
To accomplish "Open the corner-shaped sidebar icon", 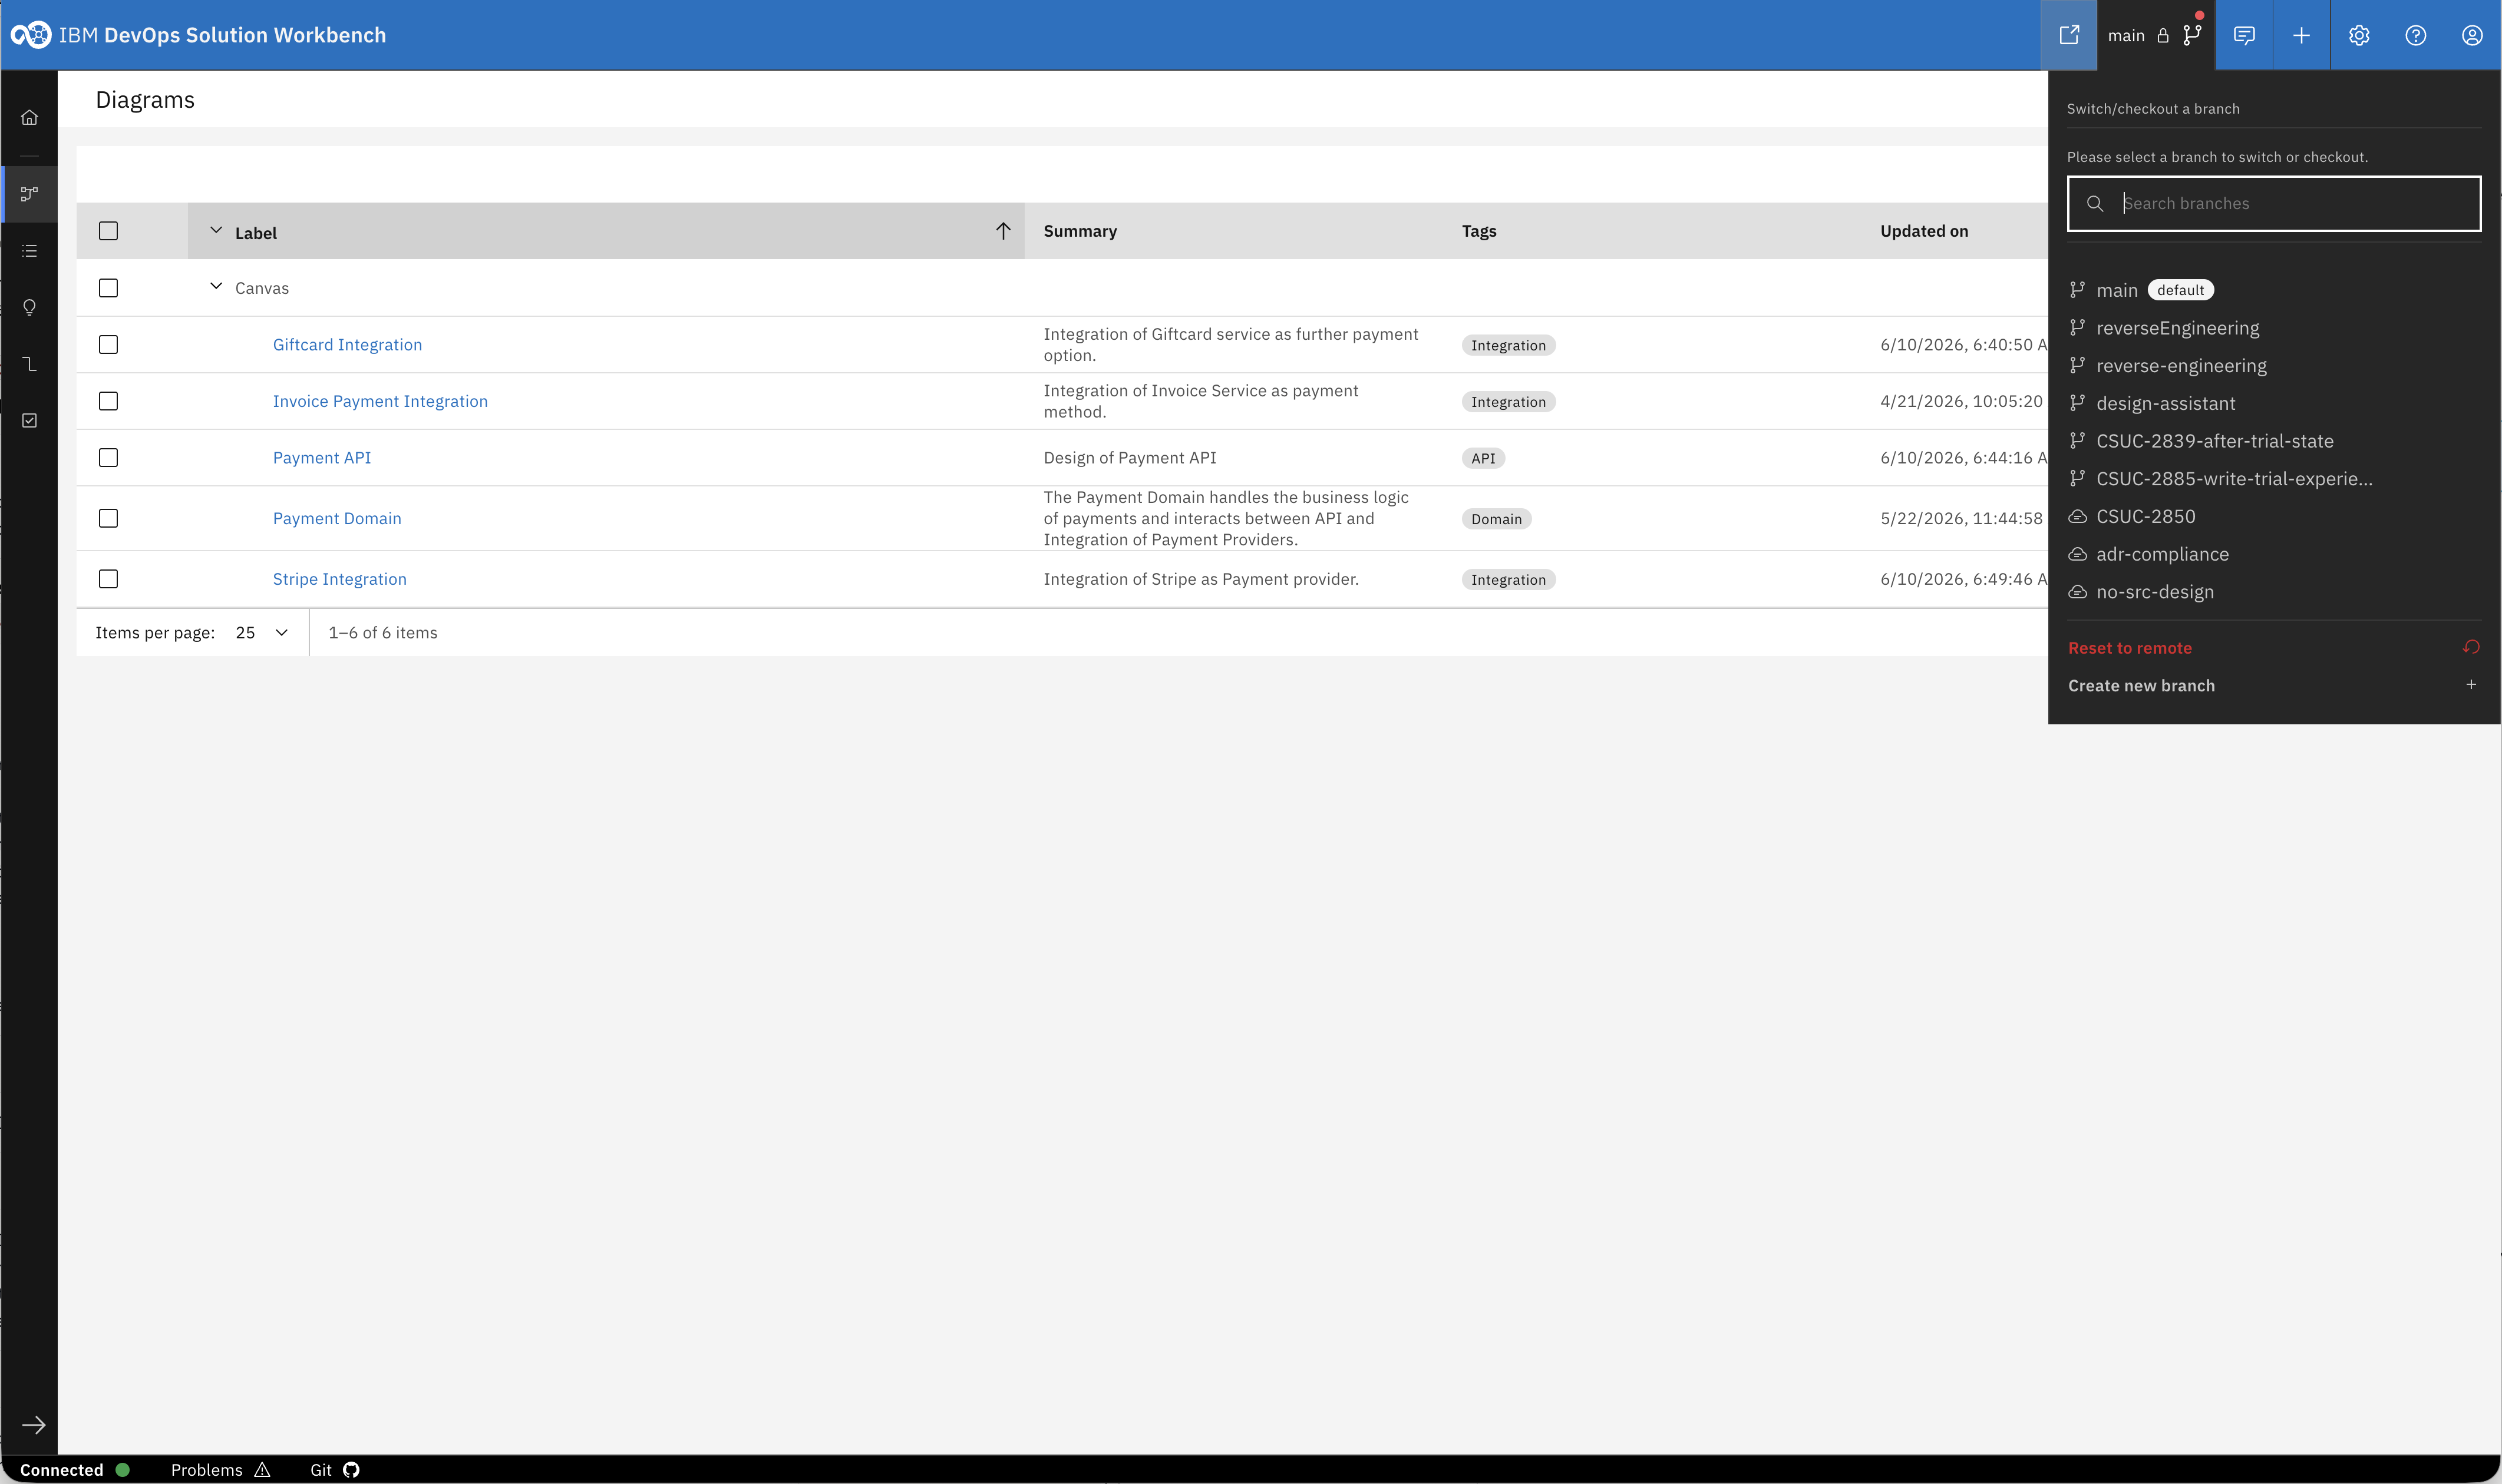I will click(29, 364).
